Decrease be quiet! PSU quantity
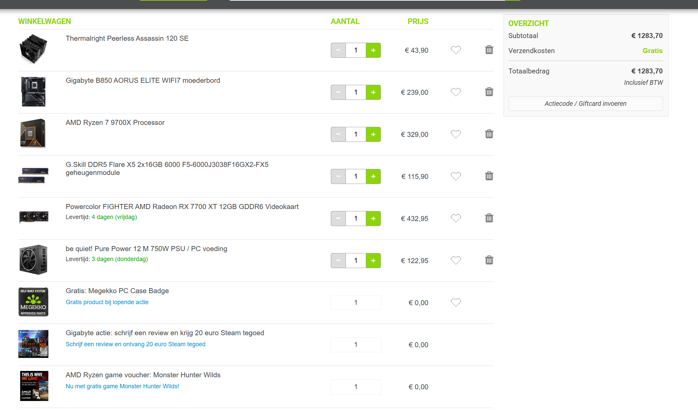Screen dimensions: 698x410 (338, 260)
